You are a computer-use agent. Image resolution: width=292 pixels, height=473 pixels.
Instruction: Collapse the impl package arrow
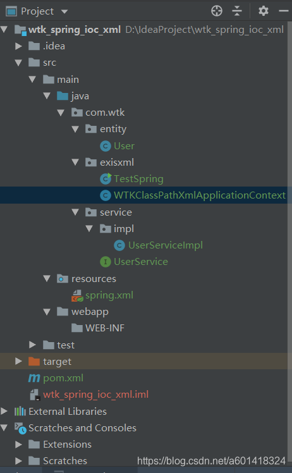tap(89, 229)
